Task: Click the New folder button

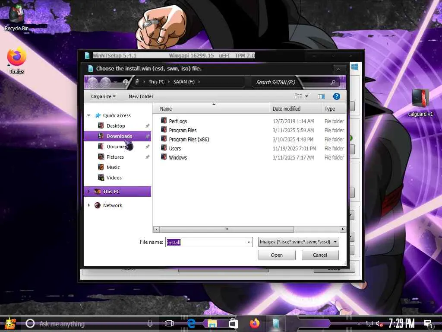Action: (x=141, y=96)
